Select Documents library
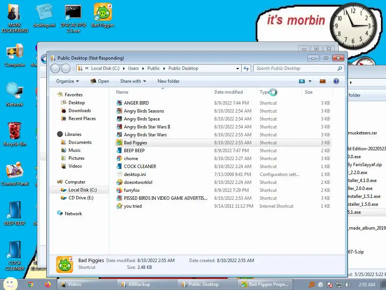Image resolution: width=386 pixels, height=290 pixels. [x=80, y=142]
